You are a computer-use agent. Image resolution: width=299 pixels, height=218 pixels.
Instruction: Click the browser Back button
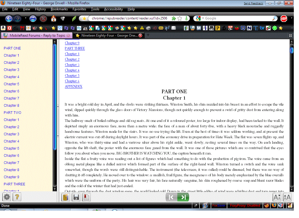(x=9, y=18)
